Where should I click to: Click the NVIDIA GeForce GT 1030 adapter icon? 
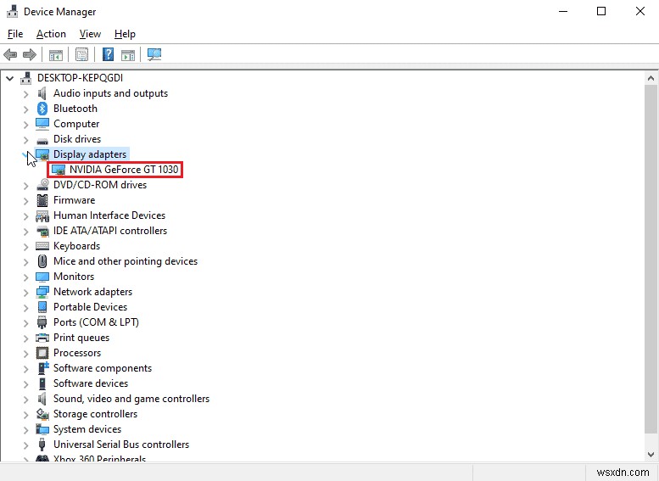click(x=59, y=170)
